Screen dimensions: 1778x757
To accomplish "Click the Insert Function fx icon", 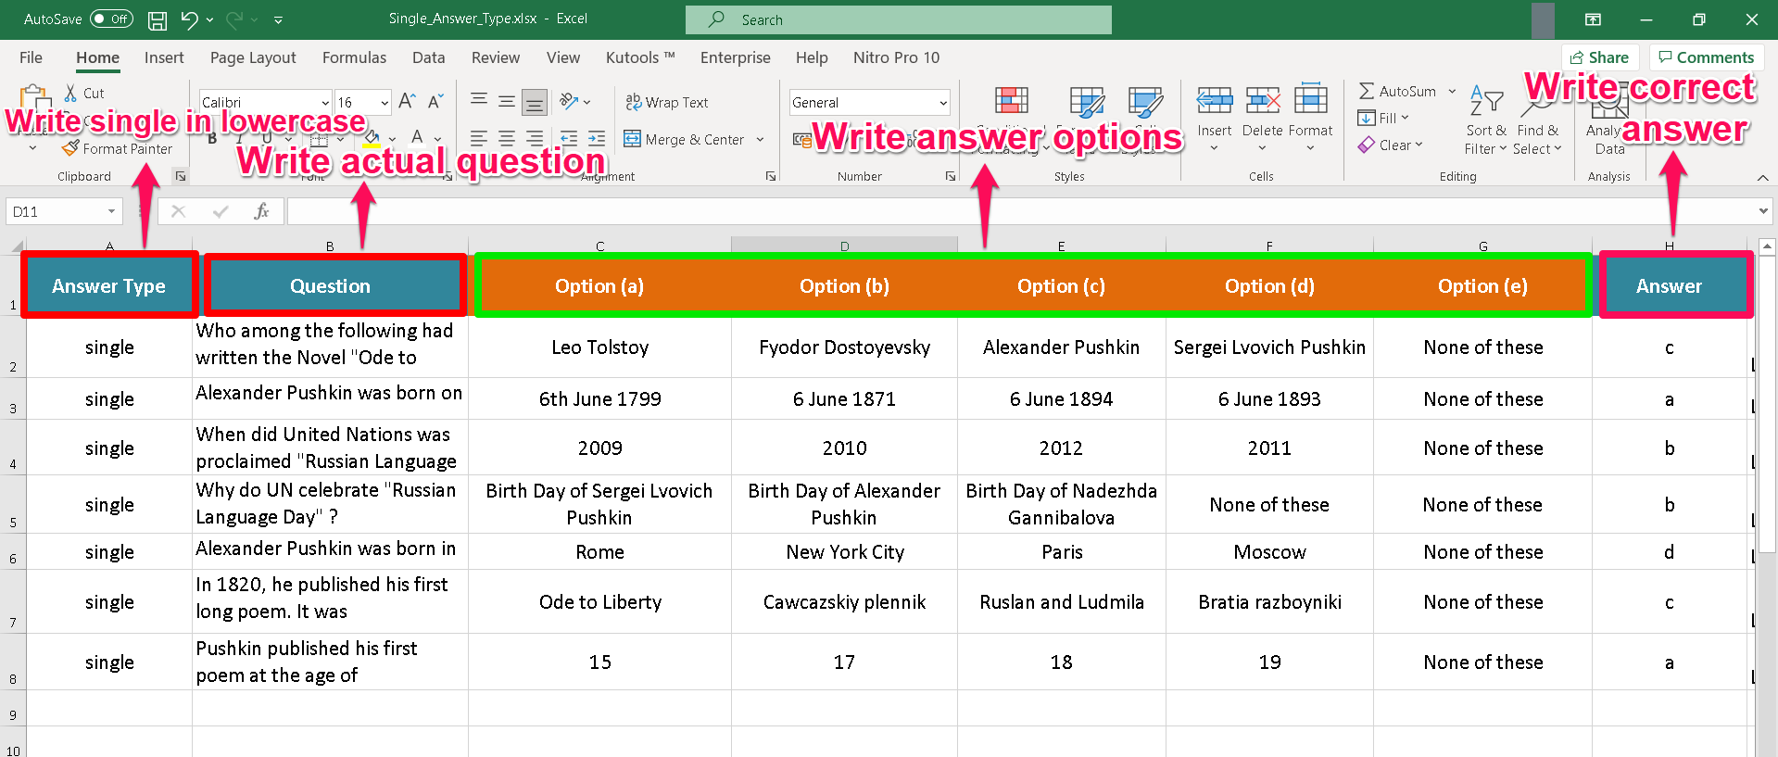I will coord(261,212).
